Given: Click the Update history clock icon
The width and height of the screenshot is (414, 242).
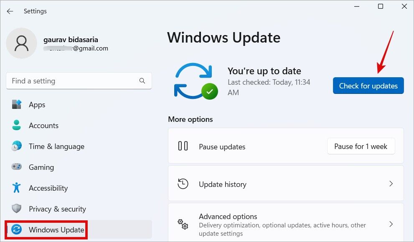Looking at the screenshot, I should pyautogui.click(x=183, y=184).
